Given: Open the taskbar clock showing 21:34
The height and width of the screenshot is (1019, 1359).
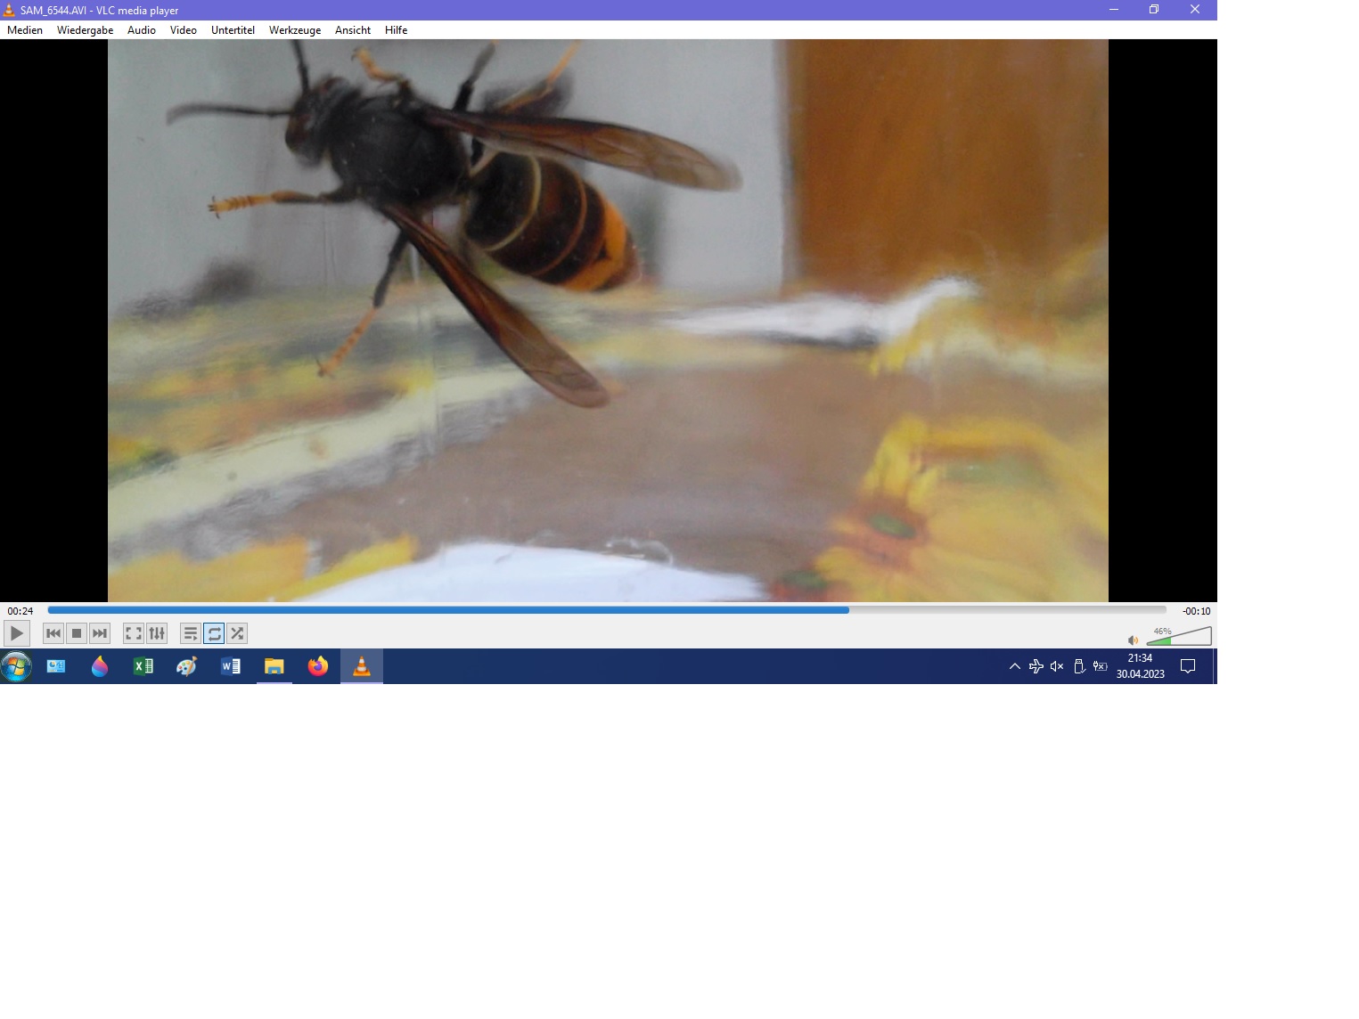Looking at the screenshot, I should click(x=1140, y=666).
